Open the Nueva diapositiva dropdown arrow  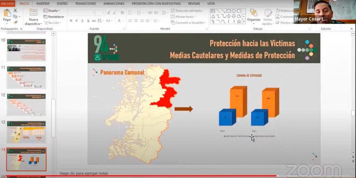tap(41, 24)
